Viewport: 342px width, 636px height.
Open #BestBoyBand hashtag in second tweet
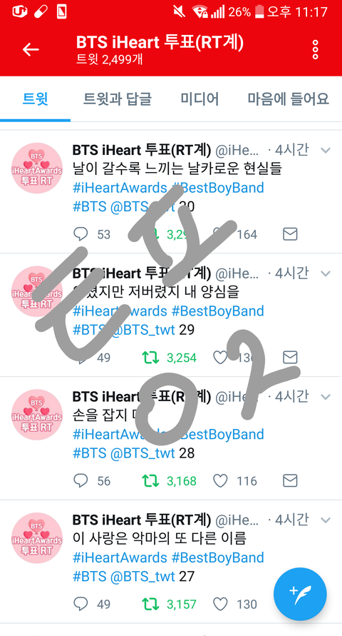pyautogui.click(x=218, y=311)
